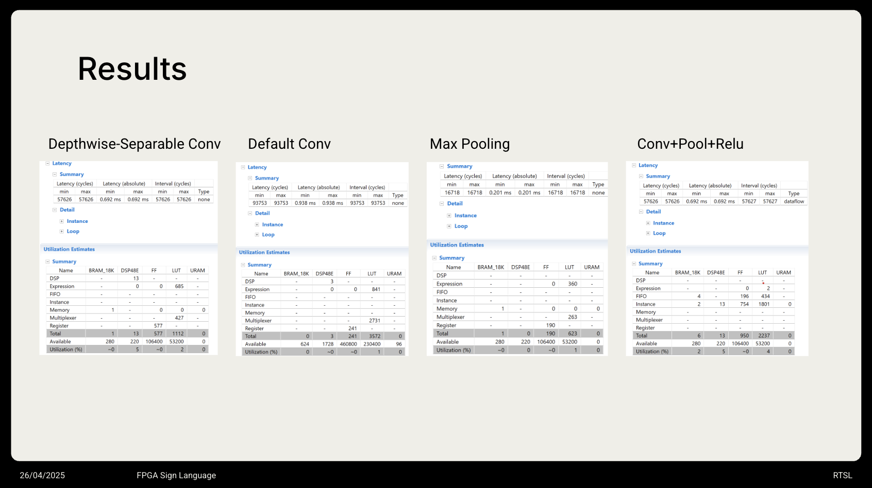The height and width of the screenshot is (488, 872).
Task: Select Utilization Estimates header in Conv+Pool+Relu report
Action: click(655, 251)
